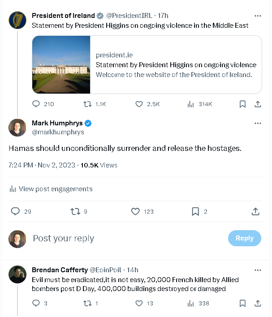Image resolution: width=272 pixels, height=317 pixels.
Task: Open more options on Brendan Cafferty's reply
Action: (258, 270)
